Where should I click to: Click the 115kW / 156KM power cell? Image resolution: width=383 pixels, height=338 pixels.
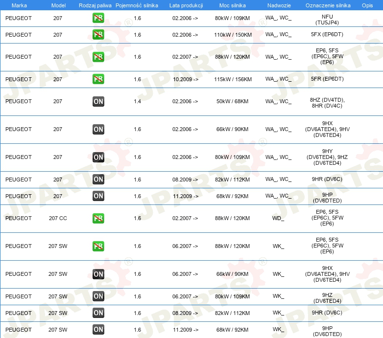[233, 79]
